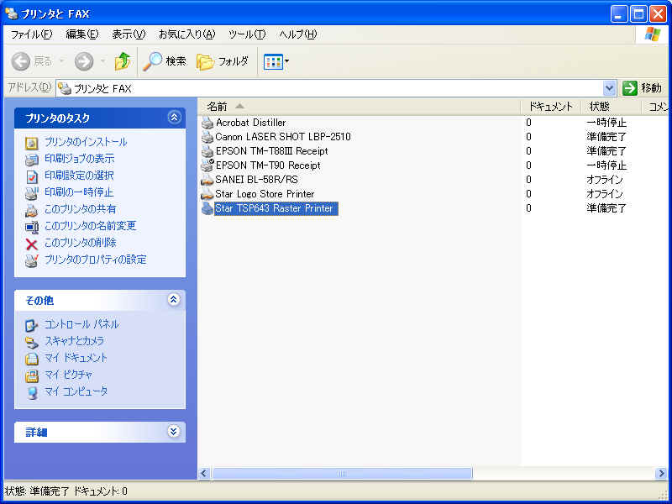The width and height of the screenshot is (672, 504).
Task: Collapse the プリンタのタスク panel chevron
Action: tap(174, 118)
